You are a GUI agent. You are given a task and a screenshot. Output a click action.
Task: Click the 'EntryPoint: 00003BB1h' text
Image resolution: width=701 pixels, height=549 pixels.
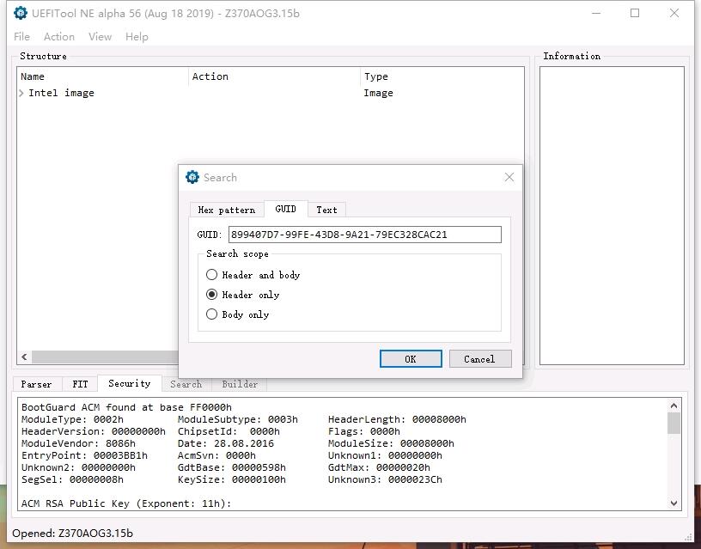84,455
